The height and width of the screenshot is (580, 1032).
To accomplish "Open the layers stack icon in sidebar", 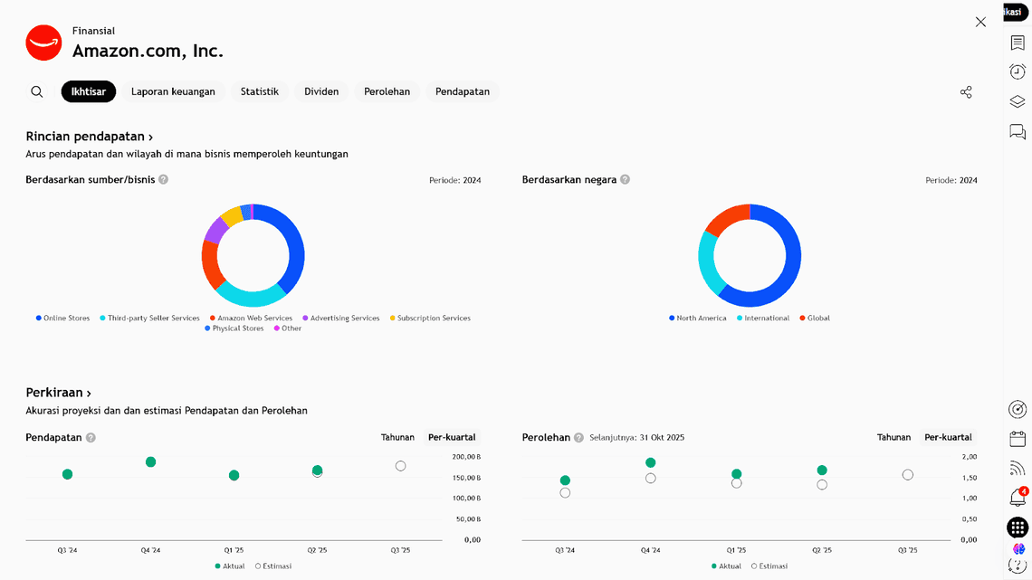I will (x=1018, y=102).
